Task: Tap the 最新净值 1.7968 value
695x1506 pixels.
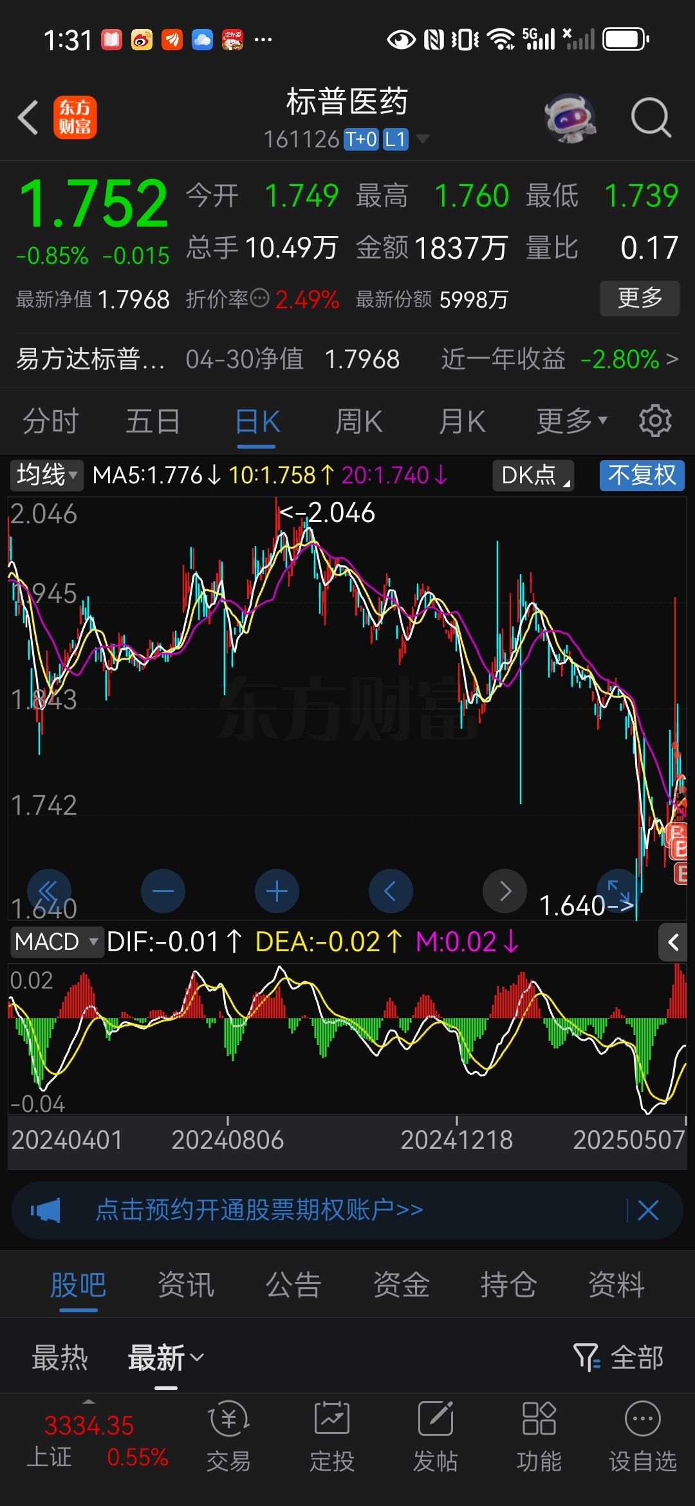Action: click(134, 299)
